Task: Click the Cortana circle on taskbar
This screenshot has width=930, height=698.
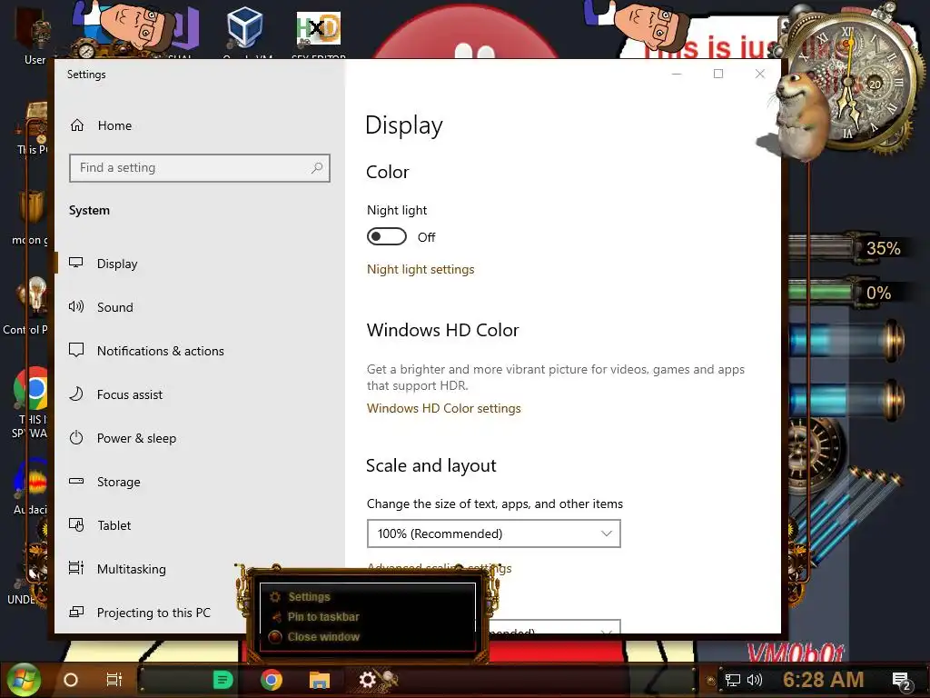Action: tap(71, 680)
